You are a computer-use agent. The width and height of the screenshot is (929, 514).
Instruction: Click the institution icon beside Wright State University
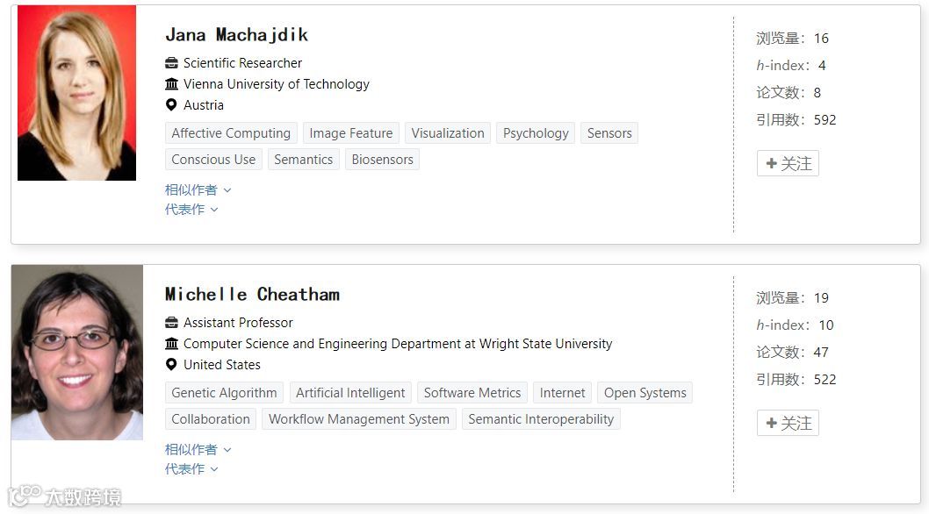171,344
